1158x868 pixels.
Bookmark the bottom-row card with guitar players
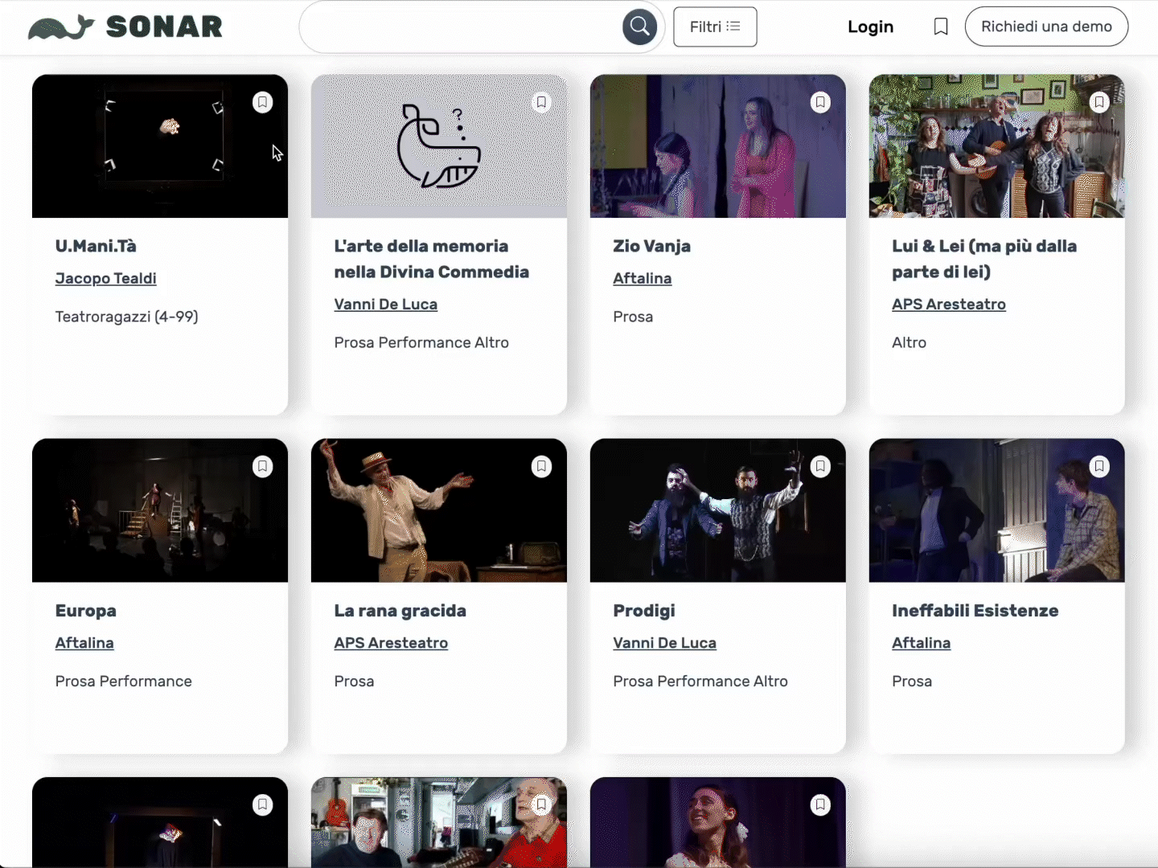(x=541, y=805)
